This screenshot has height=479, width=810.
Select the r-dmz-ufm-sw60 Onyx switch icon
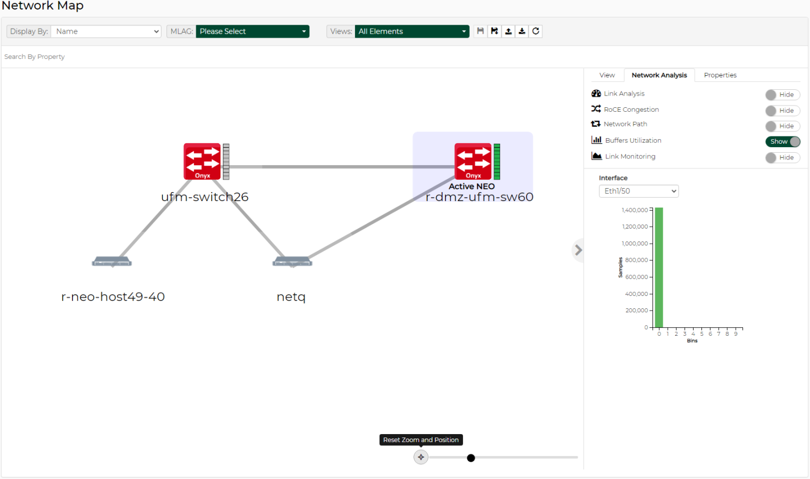pyautogui.click(x=473, y=161)
